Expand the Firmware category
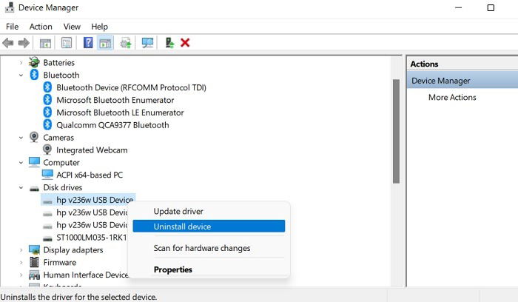 pos(21,263)
